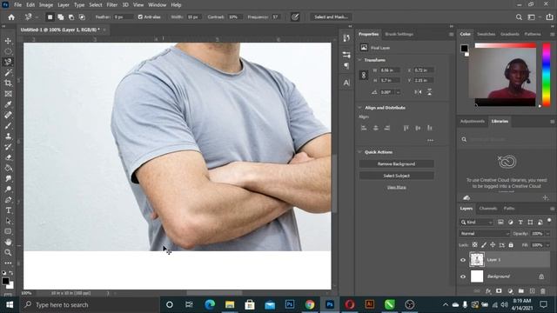Select the Dodge tool

pos(8,190)
